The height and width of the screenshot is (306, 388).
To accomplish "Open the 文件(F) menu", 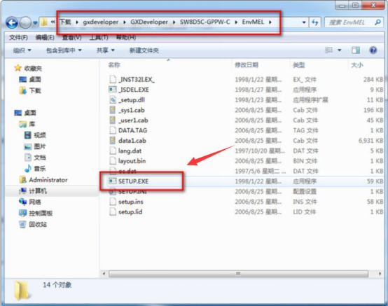I will [18, 38].
